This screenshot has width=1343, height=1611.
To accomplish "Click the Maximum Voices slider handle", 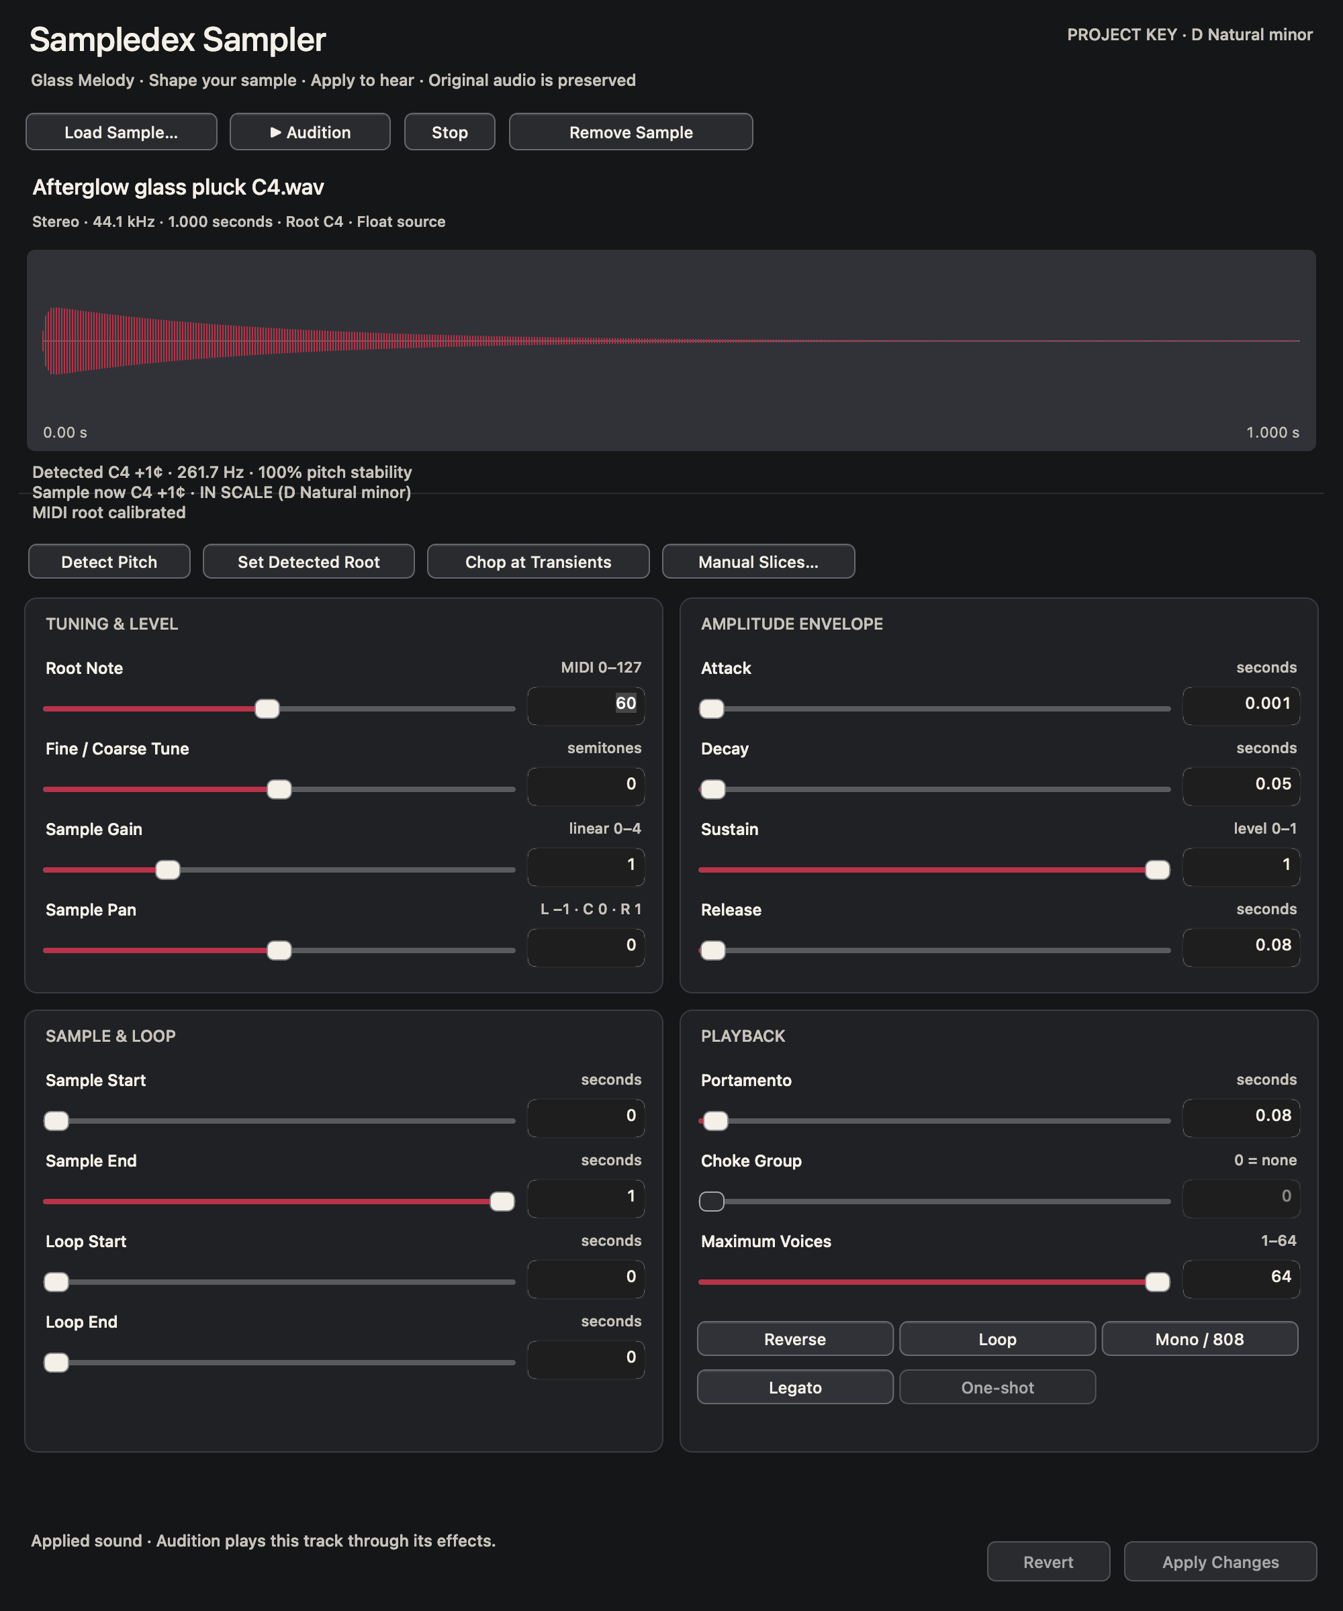I will coord(1157,1282).
